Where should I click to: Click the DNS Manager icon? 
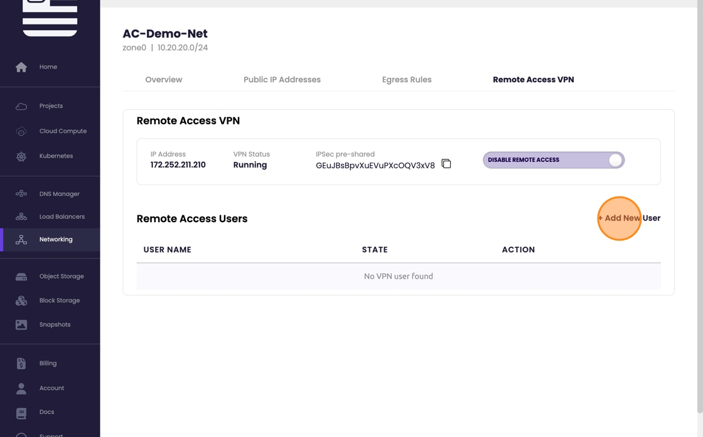pos(21,194)
